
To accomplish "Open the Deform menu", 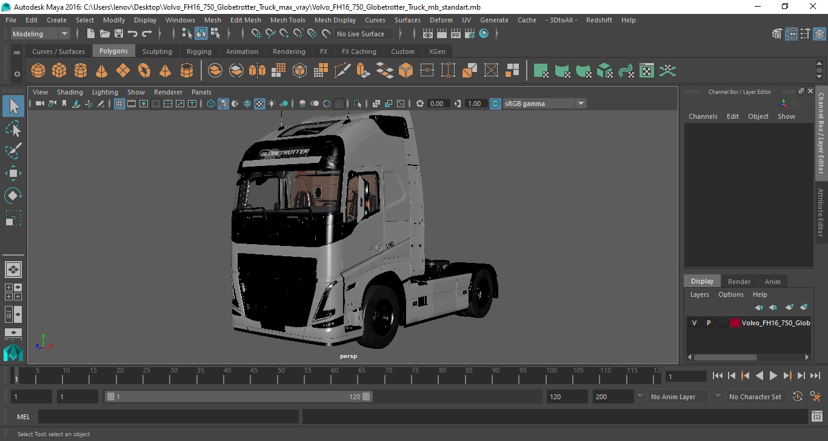I will 441,20.
